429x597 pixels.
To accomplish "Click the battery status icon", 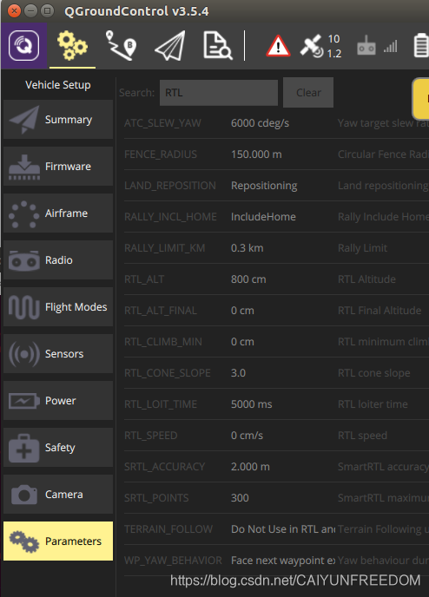I will [421, 46].
